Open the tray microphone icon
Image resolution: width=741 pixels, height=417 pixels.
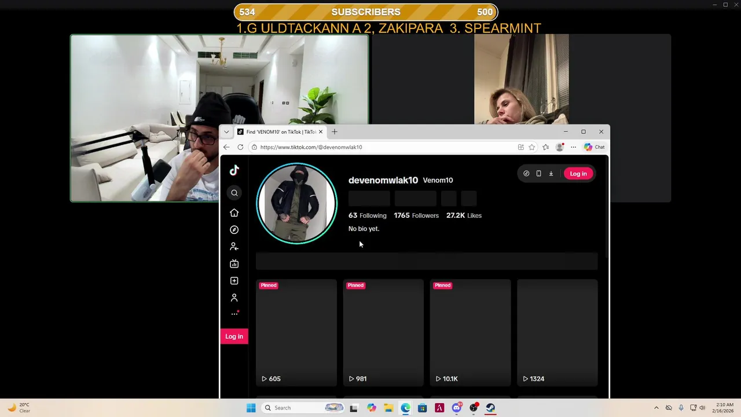point(681,408)
